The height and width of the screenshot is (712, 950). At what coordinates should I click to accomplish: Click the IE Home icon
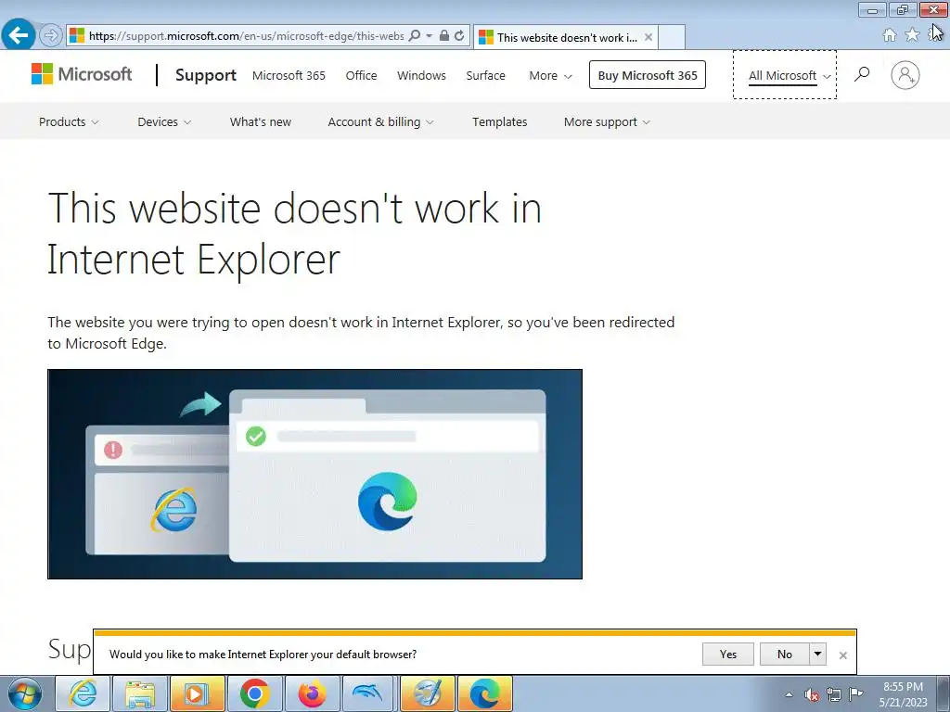pos(890,35)
